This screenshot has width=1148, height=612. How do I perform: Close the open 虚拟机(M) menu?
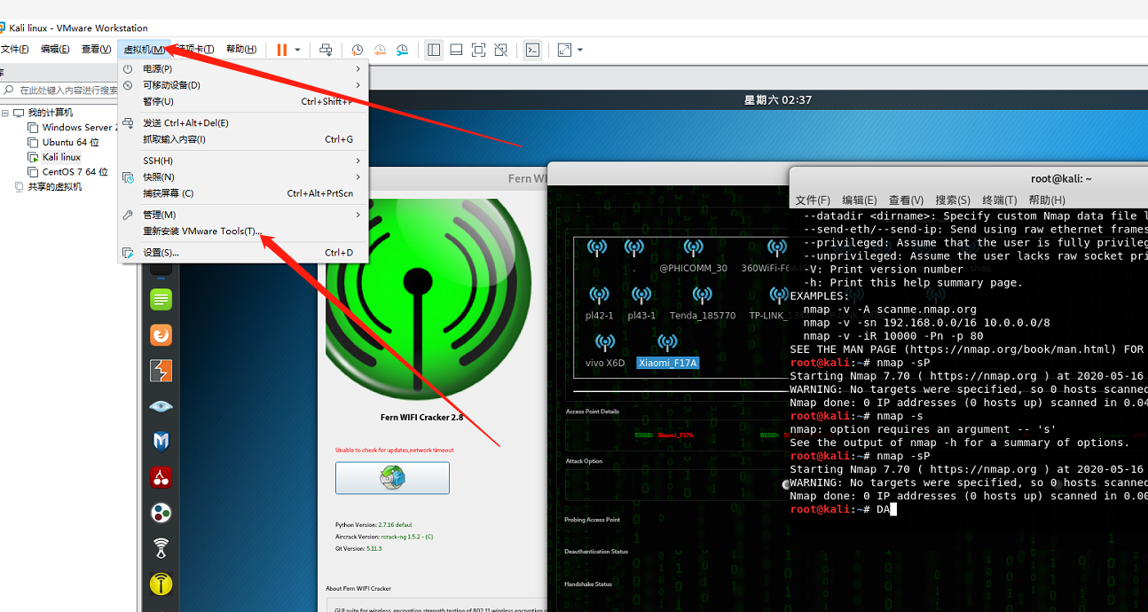[143, 49]
